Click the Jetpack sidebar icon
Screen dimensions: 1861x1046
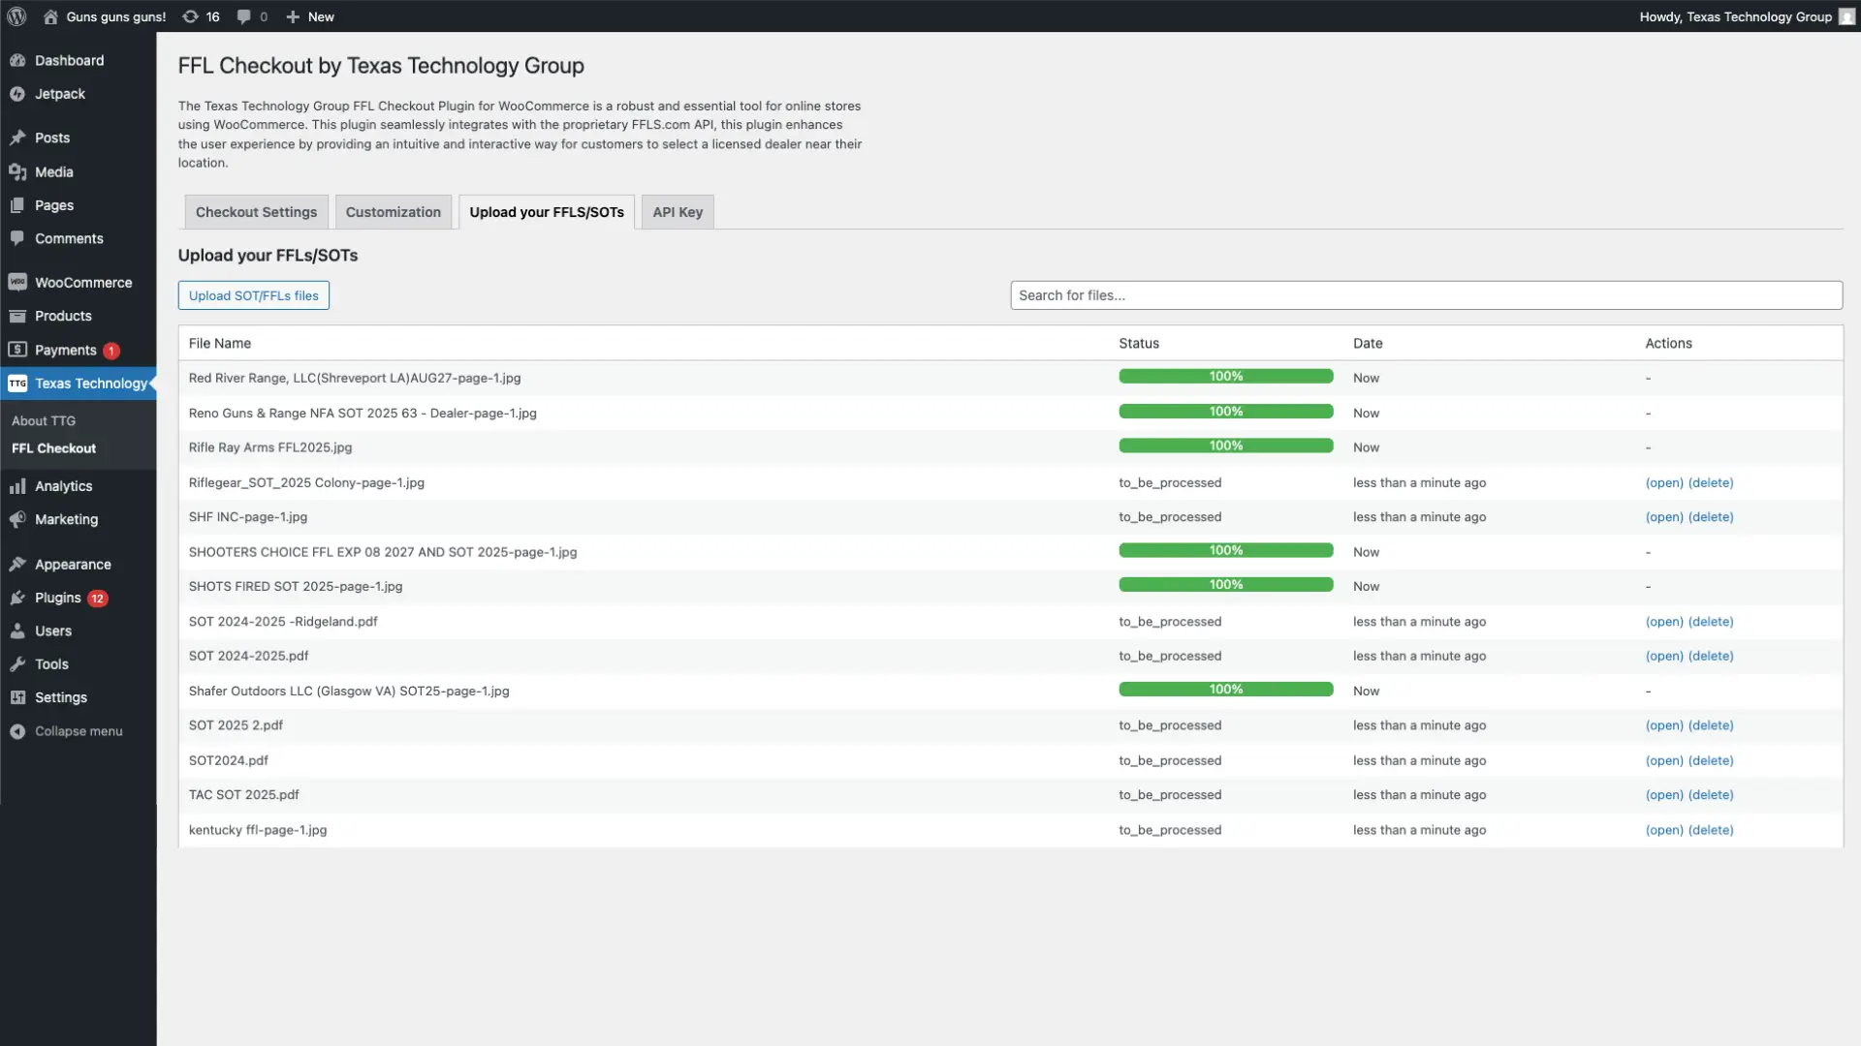click(17, 94)
